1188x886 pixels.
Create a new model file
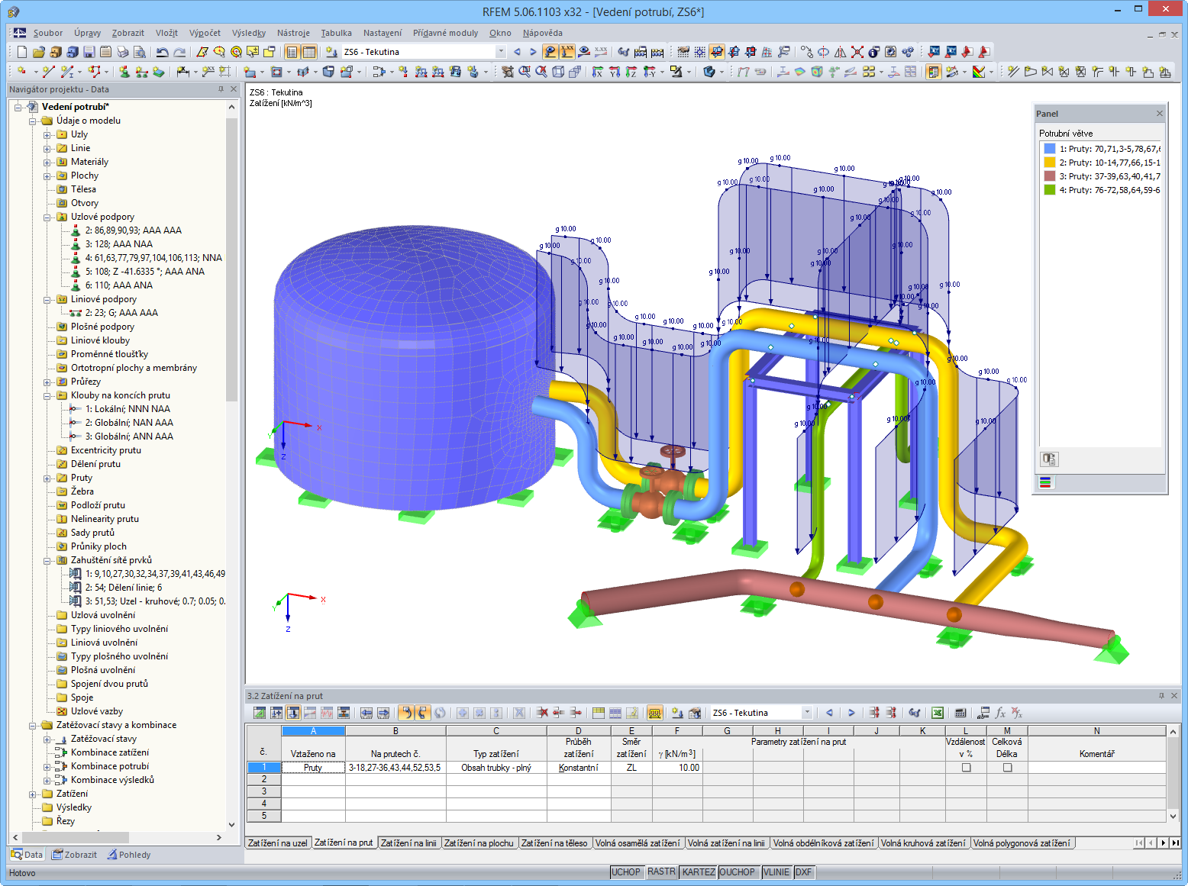21,52
